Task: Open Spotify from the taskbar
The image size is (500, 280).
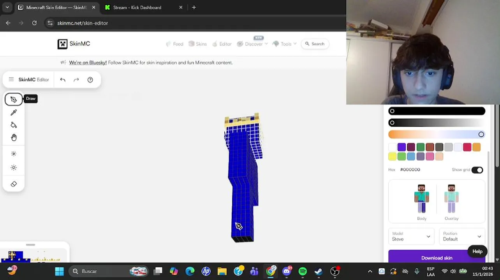Action: (303, 271)
